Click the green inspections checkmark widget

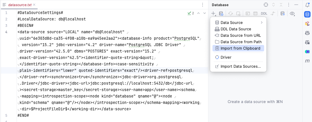191,13
